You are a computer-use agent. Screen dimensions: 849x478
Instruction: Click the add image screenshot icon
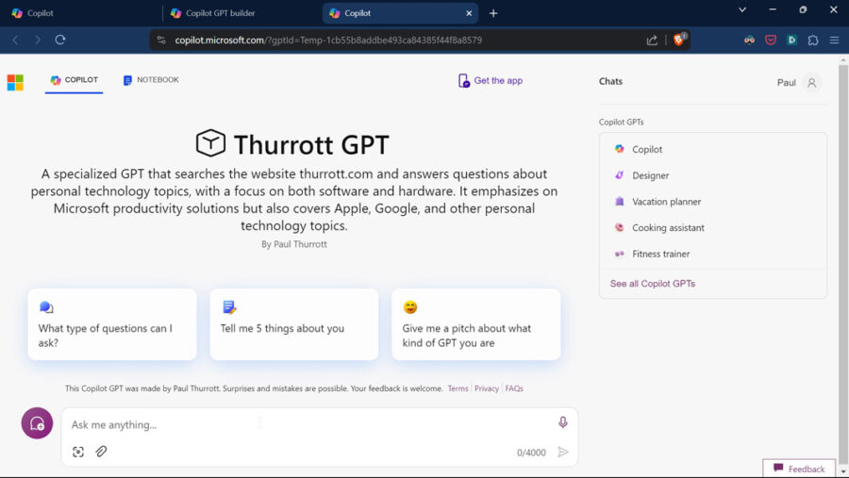[x=78, y=452]
